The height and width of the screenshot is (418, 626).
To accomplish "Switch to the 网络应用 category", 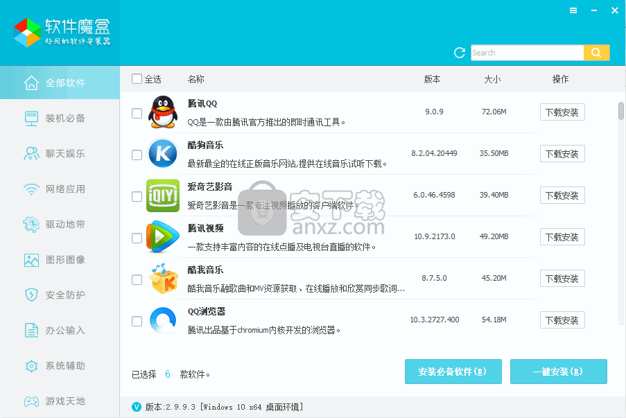I will [60, 189].
